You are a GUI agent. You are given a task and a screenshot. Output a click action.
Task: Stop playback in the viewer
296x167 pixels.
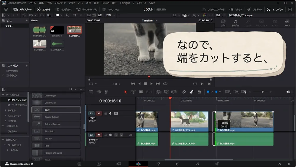(145, 84)
